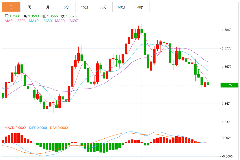
Task: Switch to the 月 monthly tab
Action: coord(48,7)
